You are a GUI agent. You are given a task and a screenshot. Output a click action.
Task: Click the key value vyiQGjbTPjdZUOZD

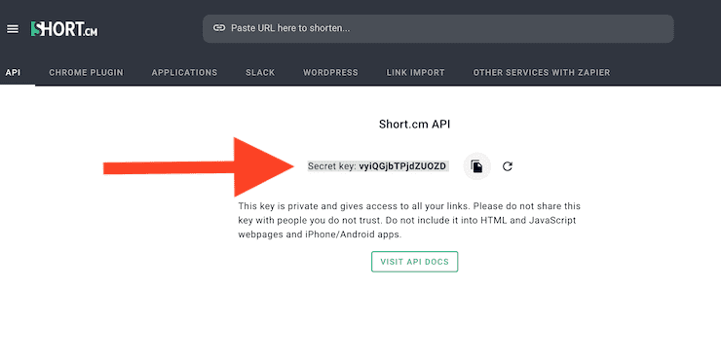[402, 166]
